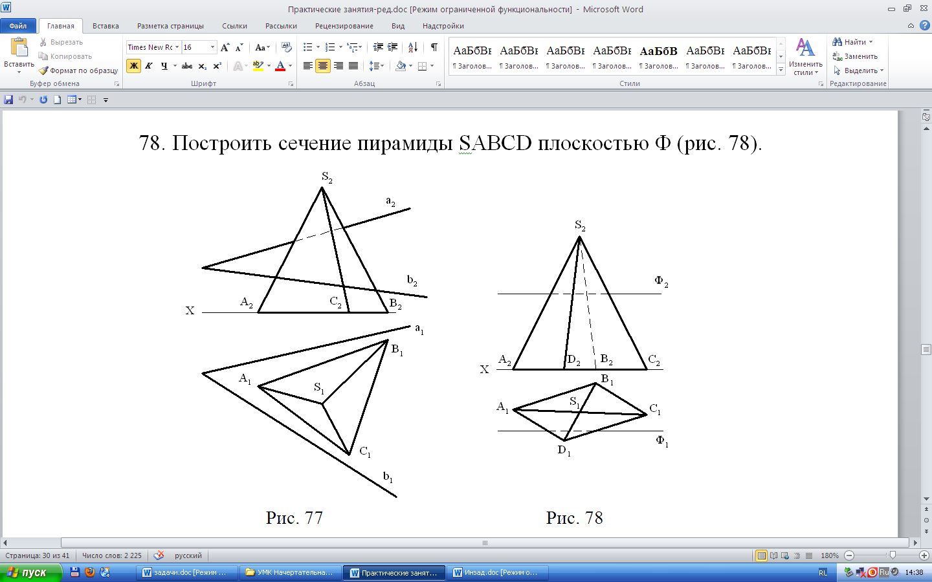Click the Clear Formatting eraser icon
The width and height of the screenshot is (932, 582).
(x=287, y=47)
